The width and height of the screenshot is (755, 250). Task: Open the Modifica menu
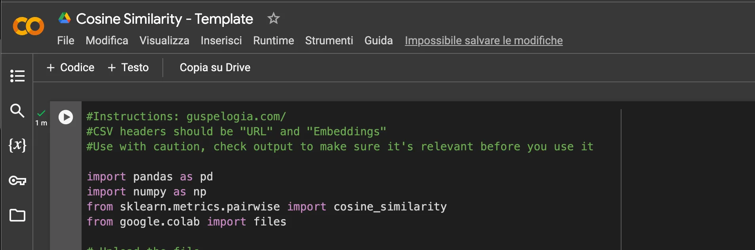tap(107, 40)
